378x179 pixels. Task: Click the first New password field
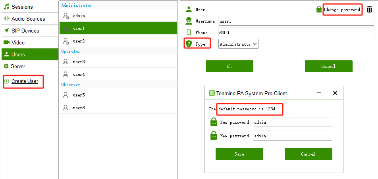click(292, 122)
